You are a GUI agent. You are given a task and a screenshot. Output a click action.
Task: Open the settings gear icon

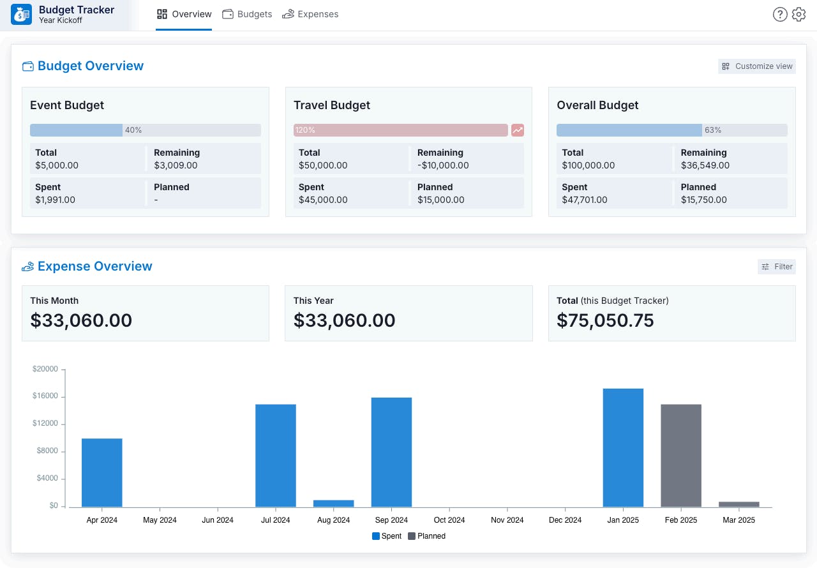pos(799,14)
